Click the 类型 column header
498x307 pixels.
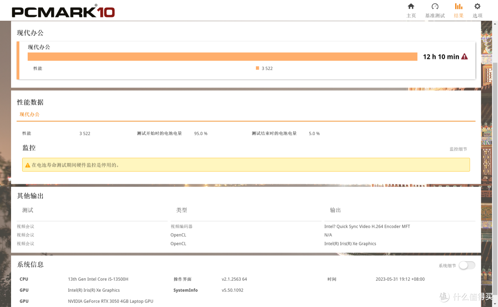pyautogui.click(x=182, y=210)
